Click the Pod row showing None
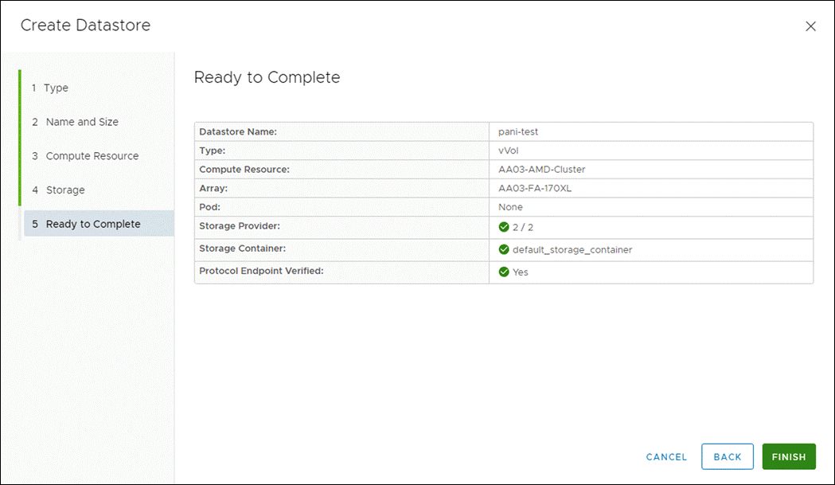The image size is (835, 485). tap(510, 207)
